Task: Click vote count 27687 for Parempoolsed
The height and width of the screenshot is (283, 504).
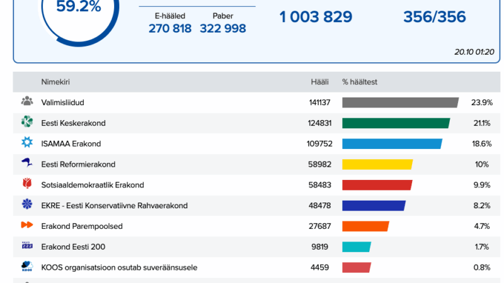Action: coord(319,226)
